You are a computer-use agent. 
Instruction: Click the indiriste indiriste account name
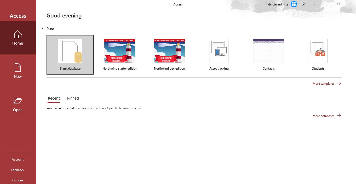(x=277, y=4)
